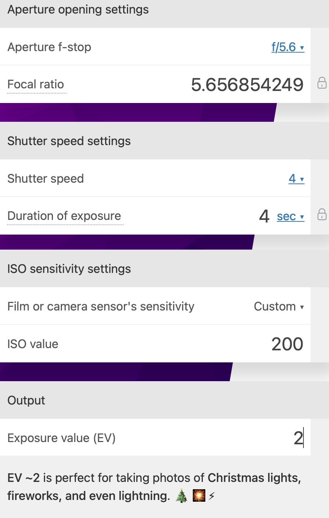Screen dimensions: 329x518
Task: Click the lightning bolt emoji
Action: [212, 496]
